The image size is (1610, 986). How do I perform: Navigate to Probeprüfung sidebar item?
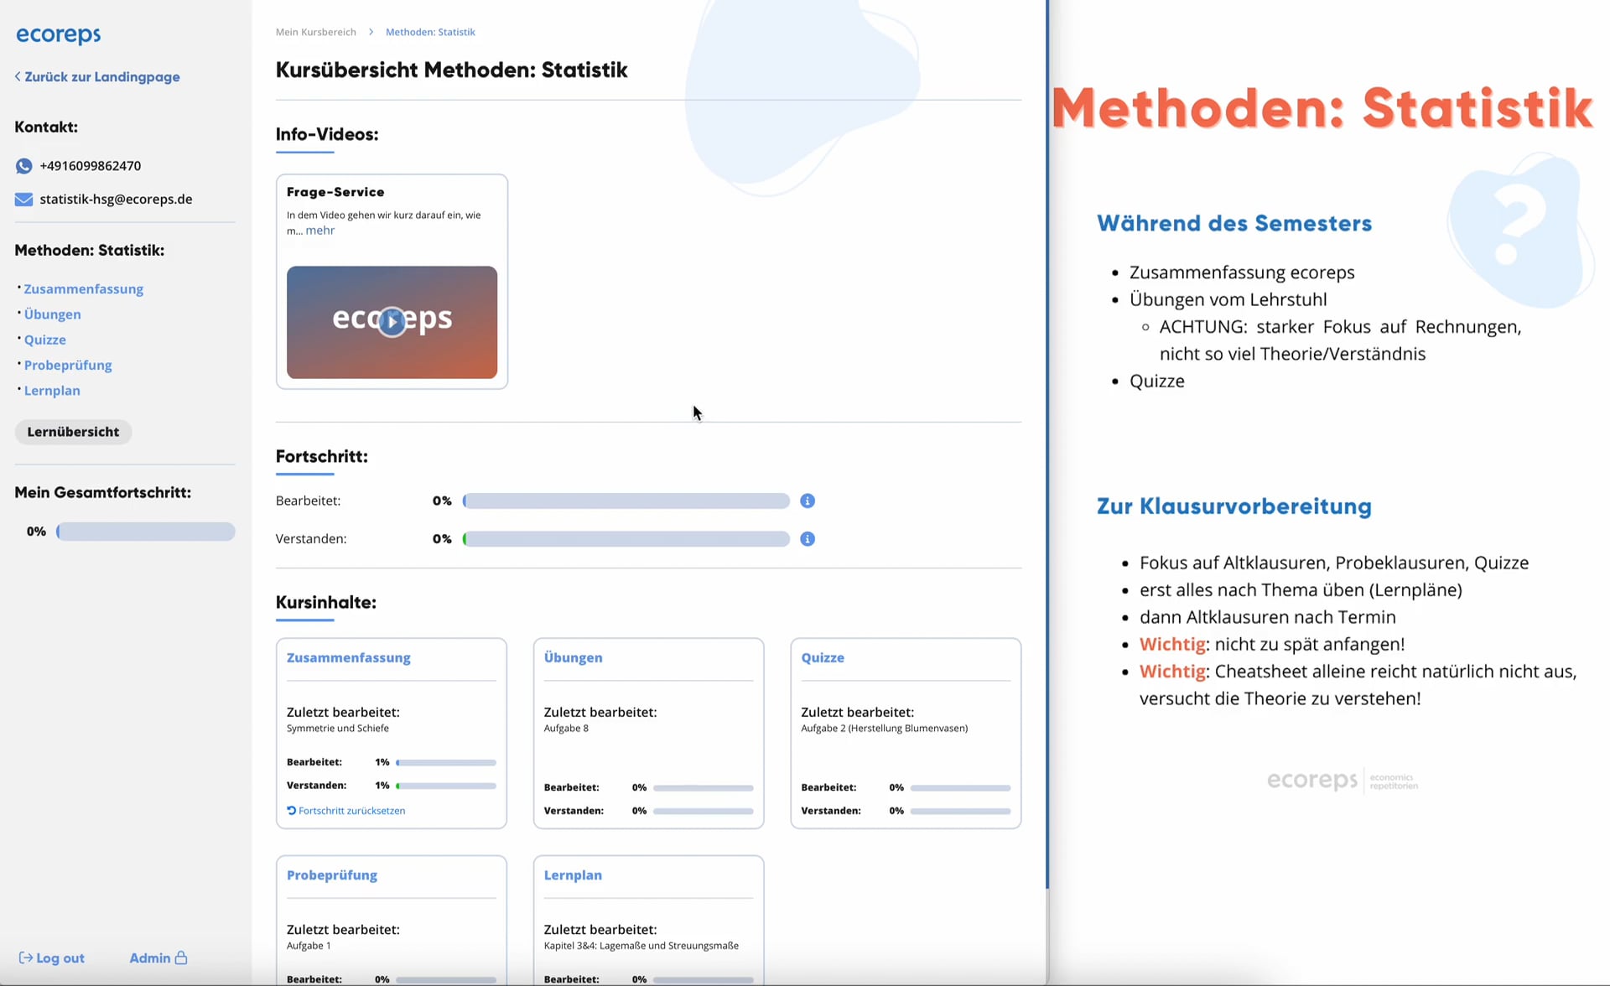tap(67, 364)
